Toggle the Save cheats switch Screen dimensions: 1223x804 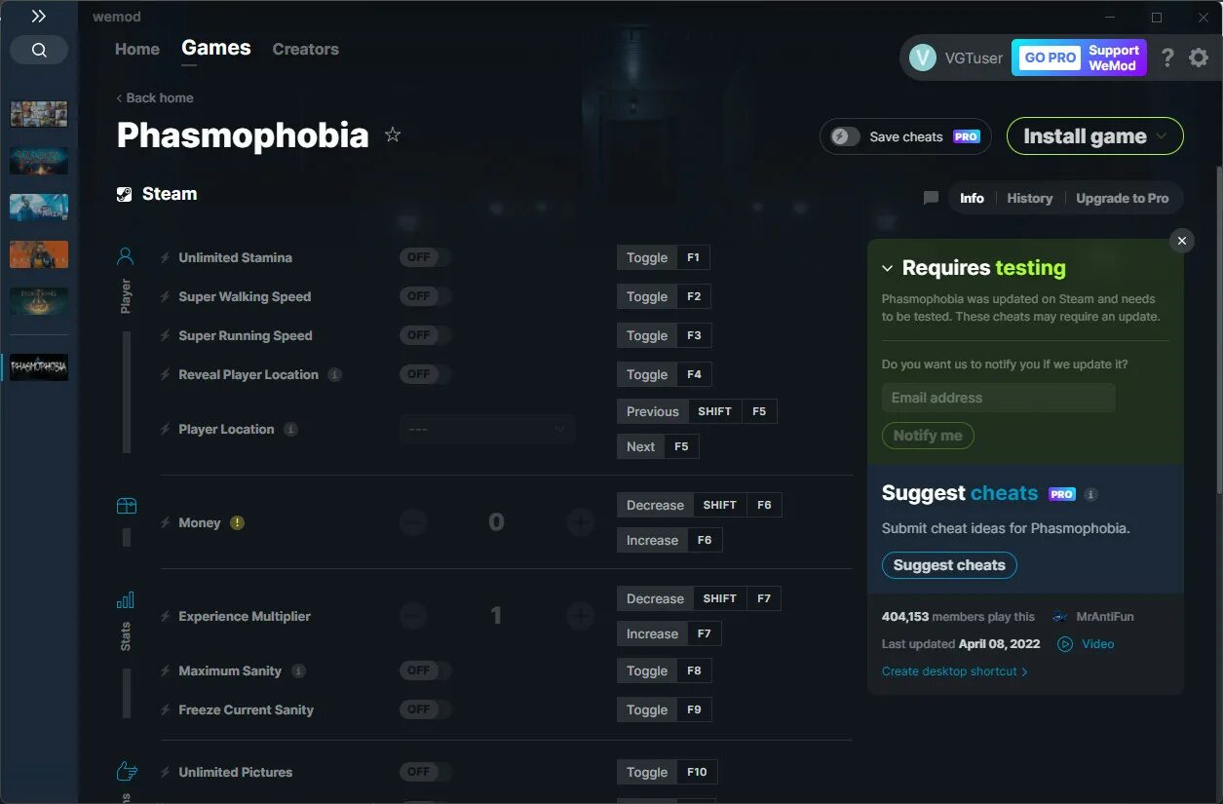point(845,136)
